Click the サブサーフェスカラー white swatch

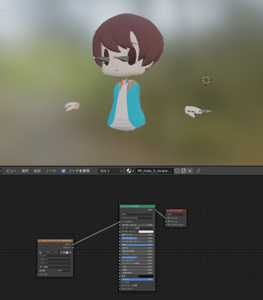[146, 232]
